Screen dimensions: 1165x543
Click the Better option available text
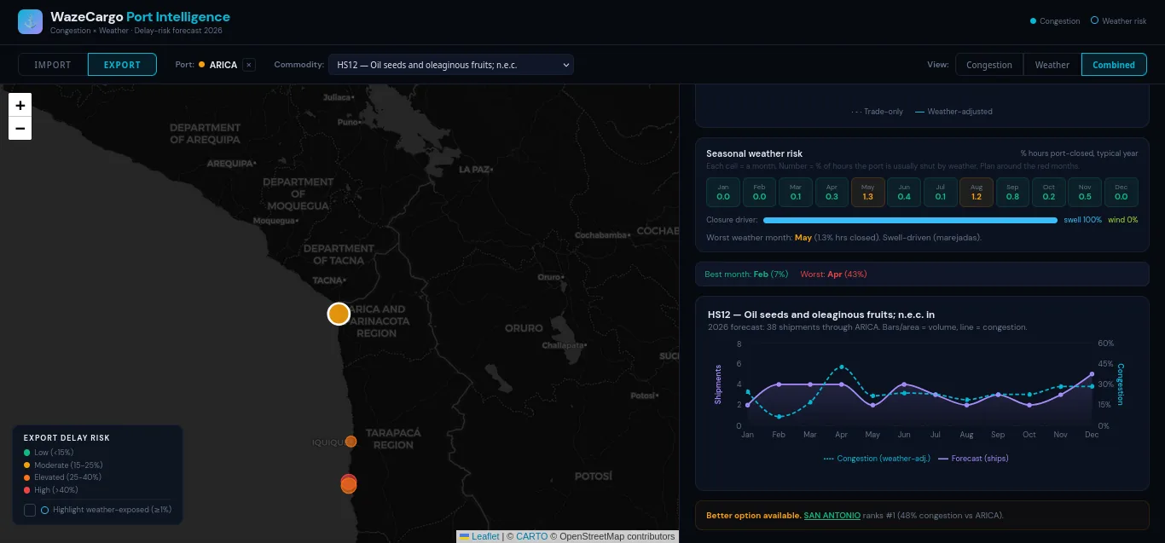(753, 516)
